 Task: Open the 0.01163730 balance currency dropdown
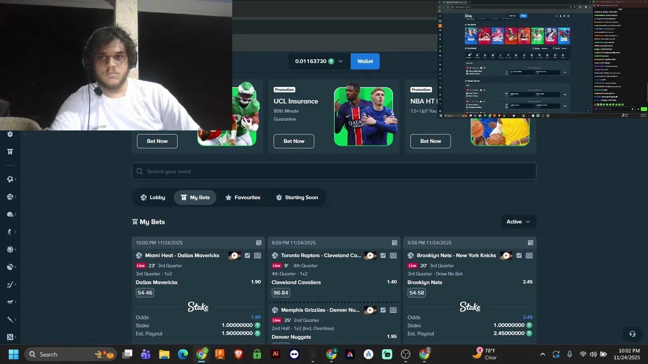[319, 61]
